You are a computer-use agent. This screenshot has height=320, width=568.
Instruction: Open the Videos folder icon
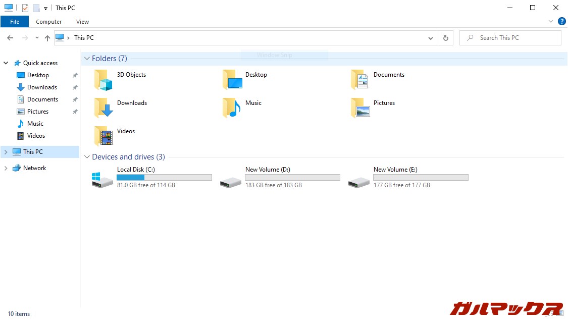pyautogui.click(x=103, y=136)
